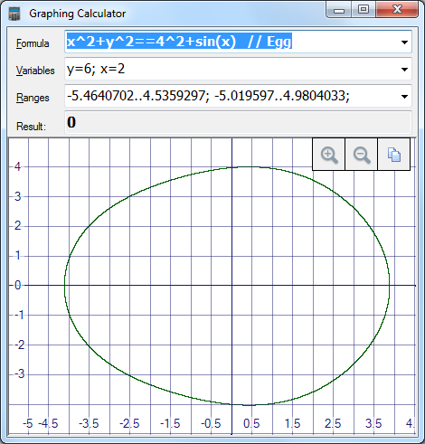The height and width of the screenshot is (444, 425).
Task: Expand the Ranges dropdown arrow
Action: coord(404,97)
